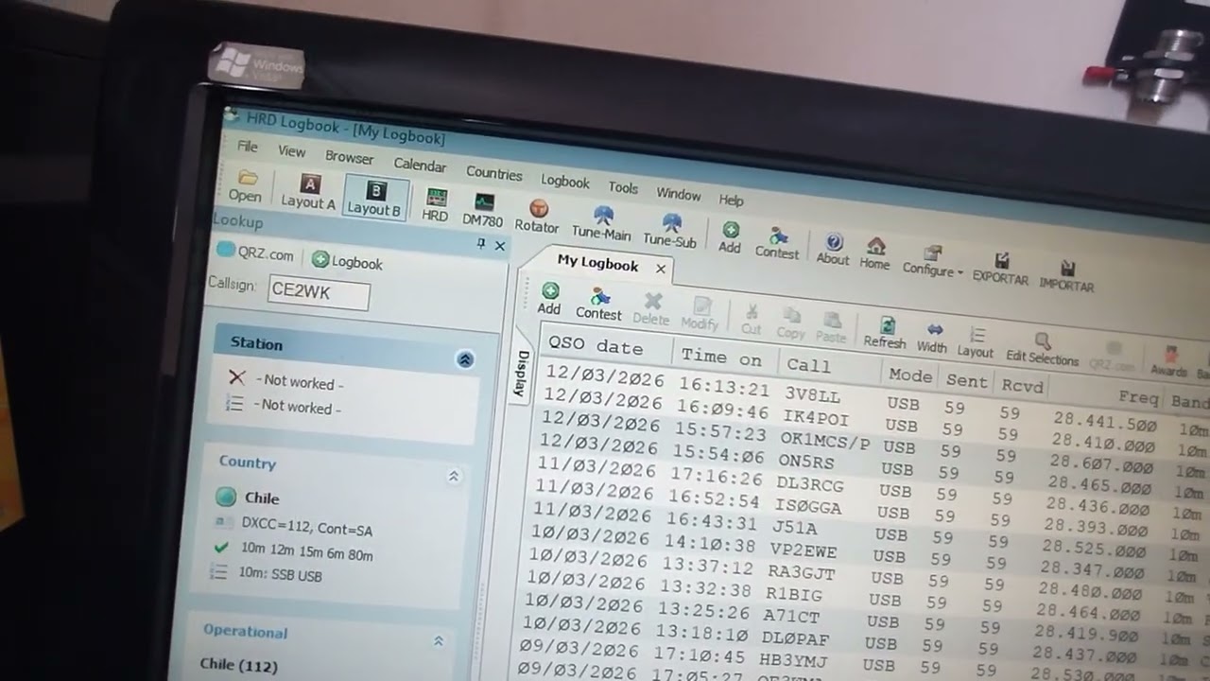The height and width of the screenshot is (681, 1210).
Task: Click the Tune-Main toolbar icon
Action: coord(601,223)
